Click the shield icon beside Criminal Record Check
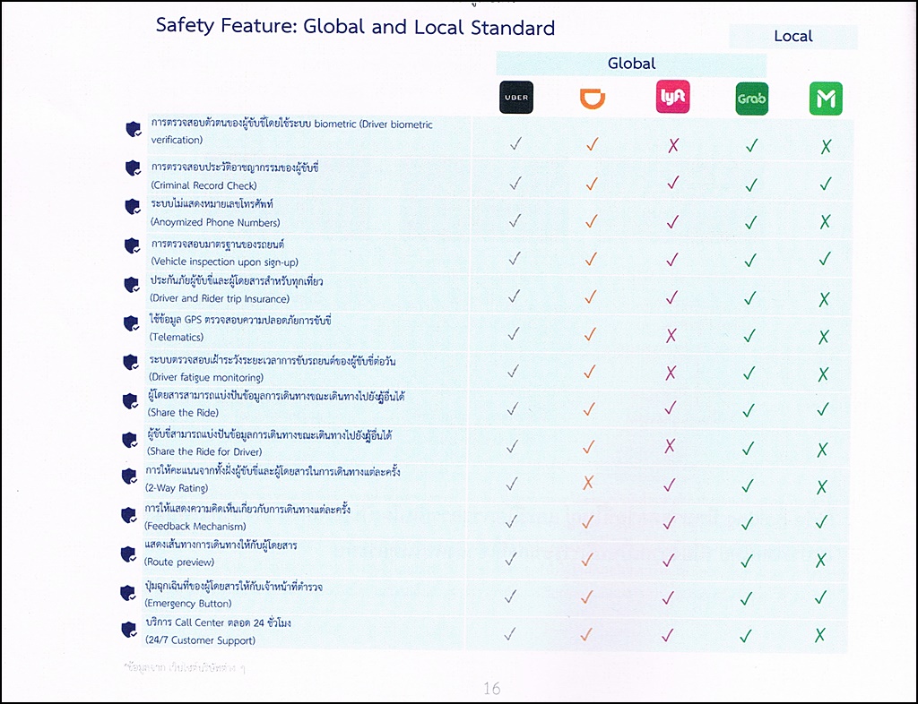The height and width of the screenshot is (704, 918). [134, 167]
